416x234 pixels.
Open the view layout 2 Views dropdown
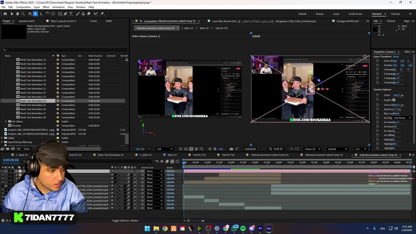(x=360, y=149)
